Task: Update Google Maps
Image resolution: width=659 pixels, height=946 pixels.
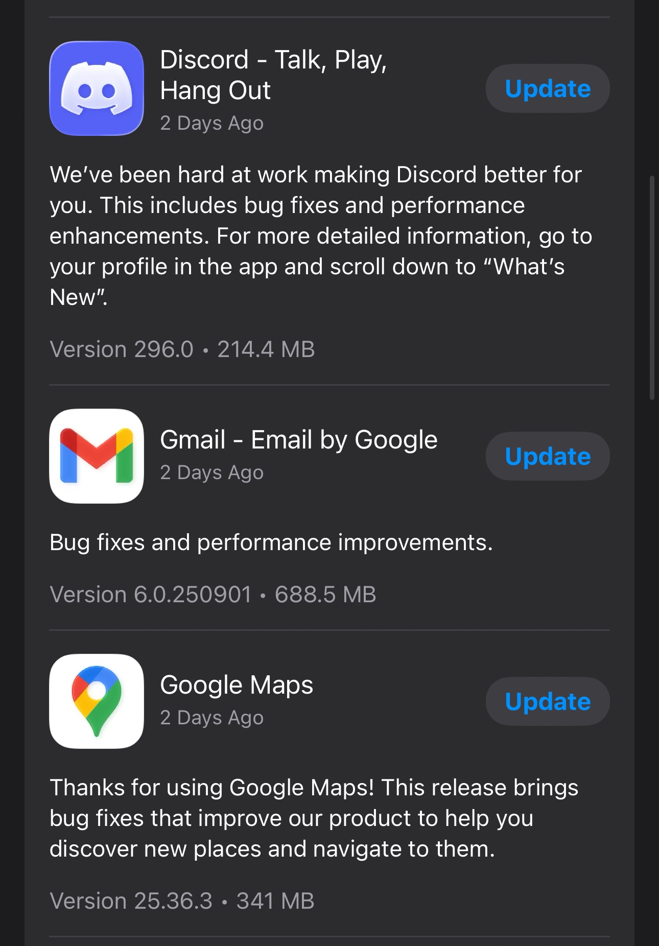Action: [547, 701]
